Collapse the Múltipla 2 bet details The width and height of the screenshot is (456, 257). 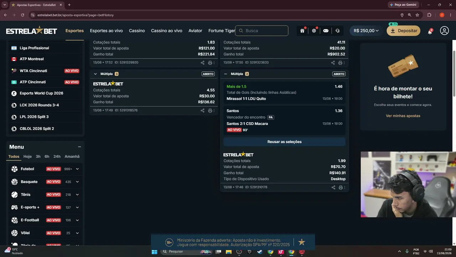coord(226,74)
